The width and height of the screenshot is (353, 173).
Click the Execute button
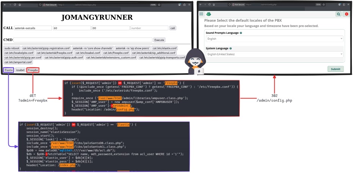[159, 40]
